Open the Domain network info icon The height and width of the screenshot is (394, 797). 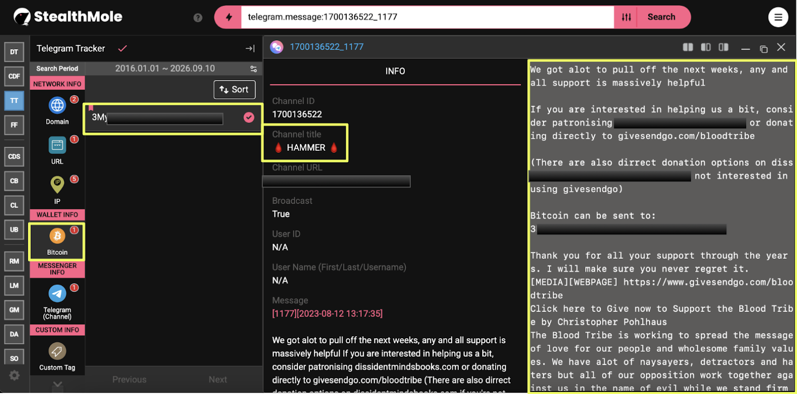point(57,105)
